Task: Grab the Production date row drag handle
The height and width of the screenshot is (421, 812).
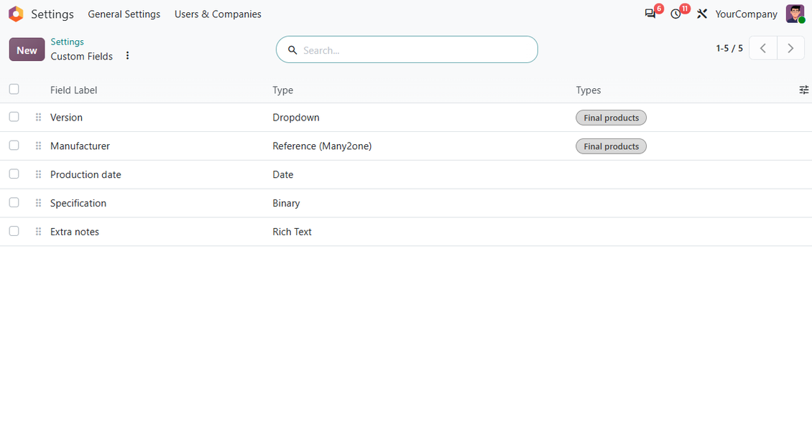Action: (x=38, y=174)
